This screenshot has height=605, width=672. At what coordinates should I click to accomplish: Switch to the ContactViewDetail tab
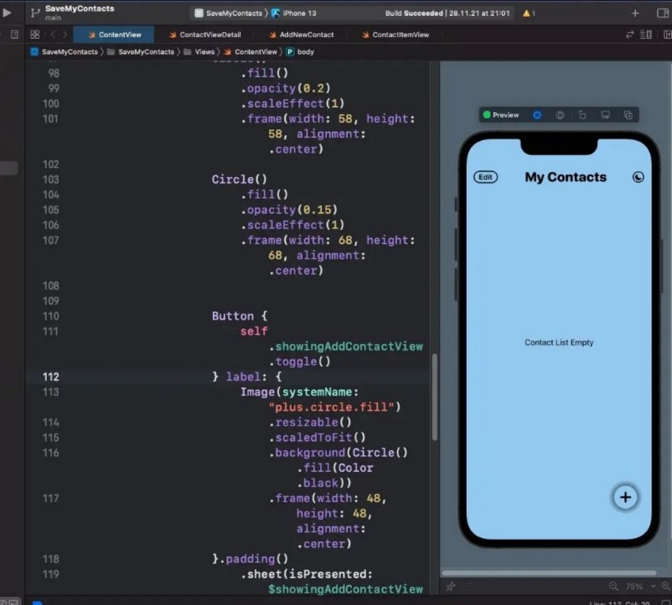[x=210, y=34]
